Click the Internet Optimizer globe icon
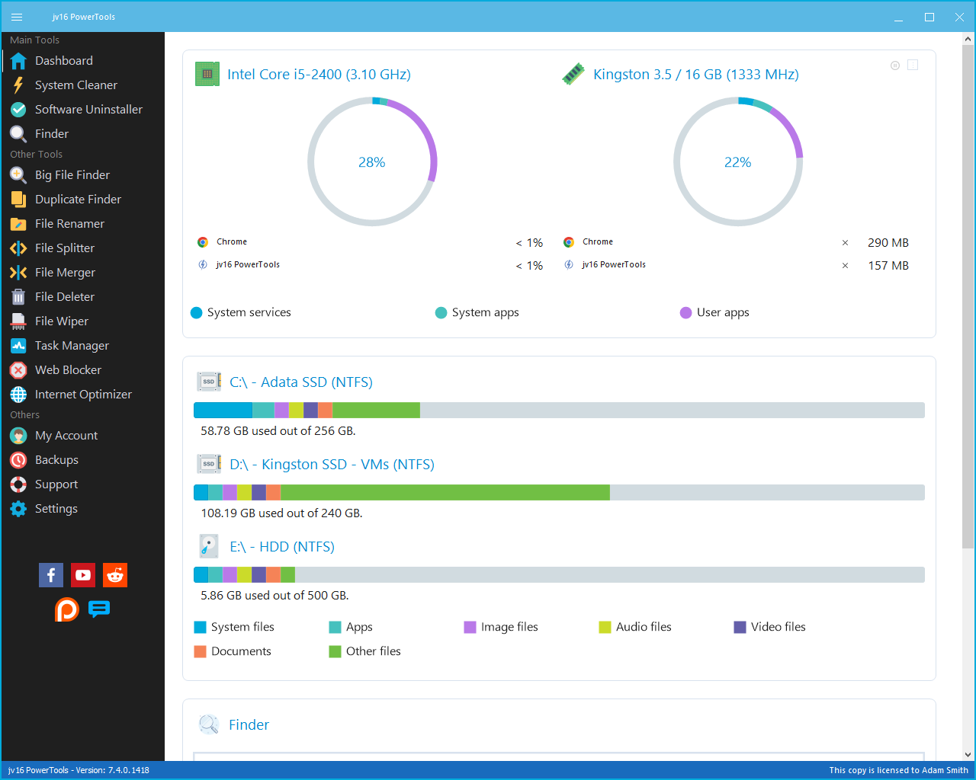The width and height of the screenshot is (976, 780). point(18,395)
